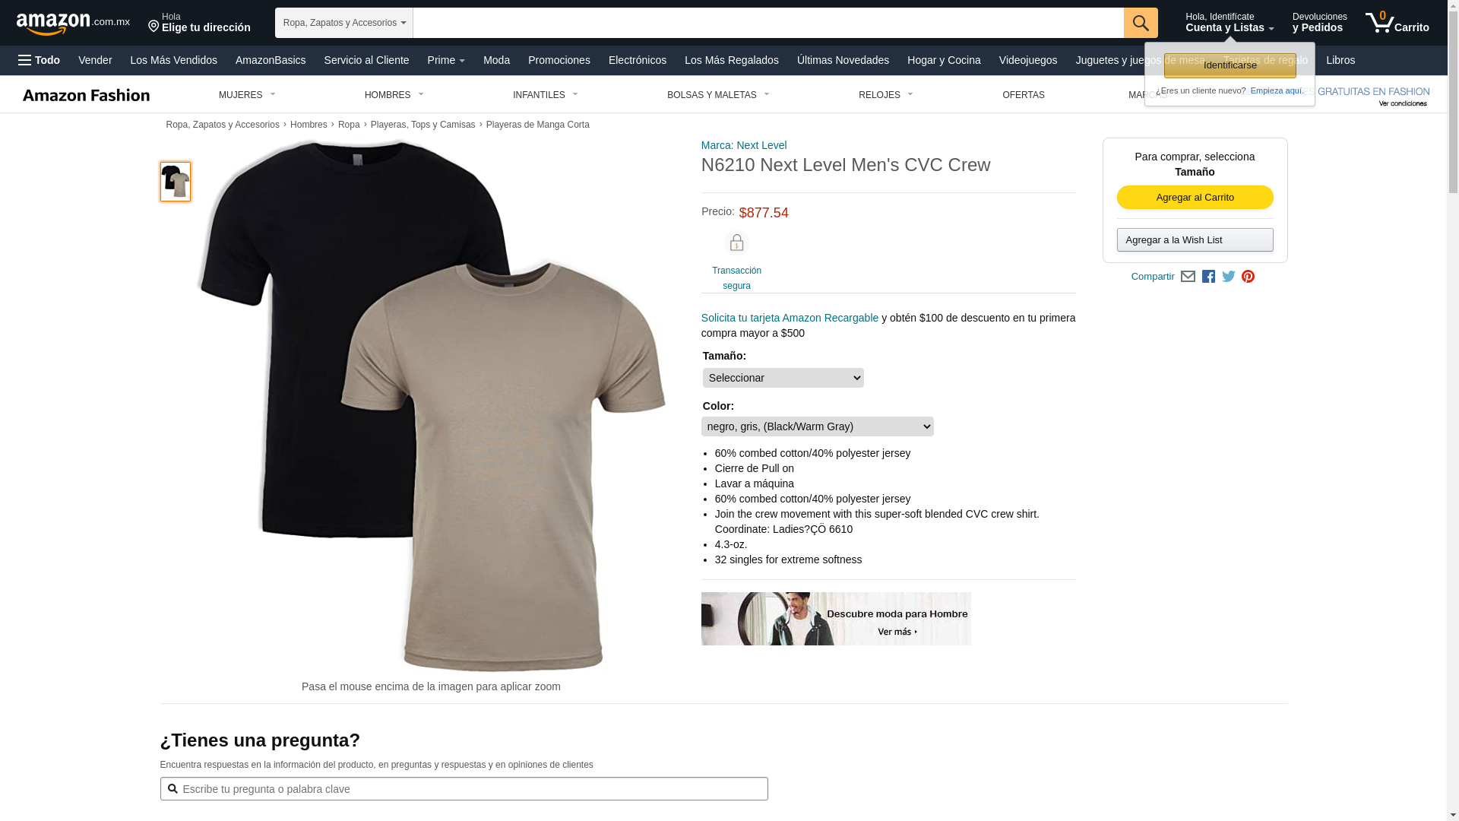Expand the search category dropdown
The image size is (1459, 821).
pyautogui.click(x=344, y=23)
